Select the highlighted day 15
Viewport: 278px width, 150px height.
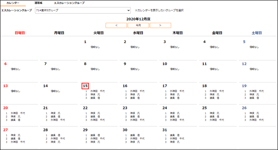85,86
